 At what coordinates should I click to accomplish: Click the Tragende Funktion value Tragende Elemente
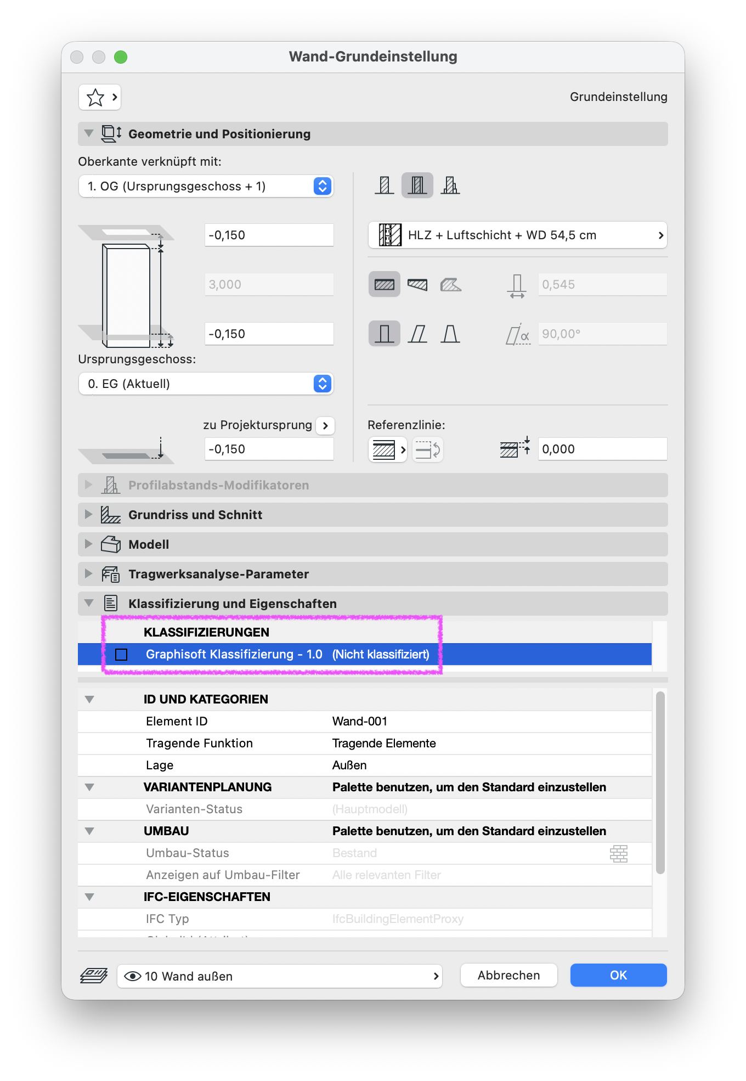pyautogui.click(x=384, y=744)
